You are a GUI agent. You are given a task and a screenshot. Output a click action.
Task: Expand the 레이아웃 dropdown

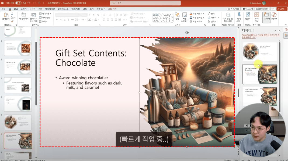pos(45,13)
